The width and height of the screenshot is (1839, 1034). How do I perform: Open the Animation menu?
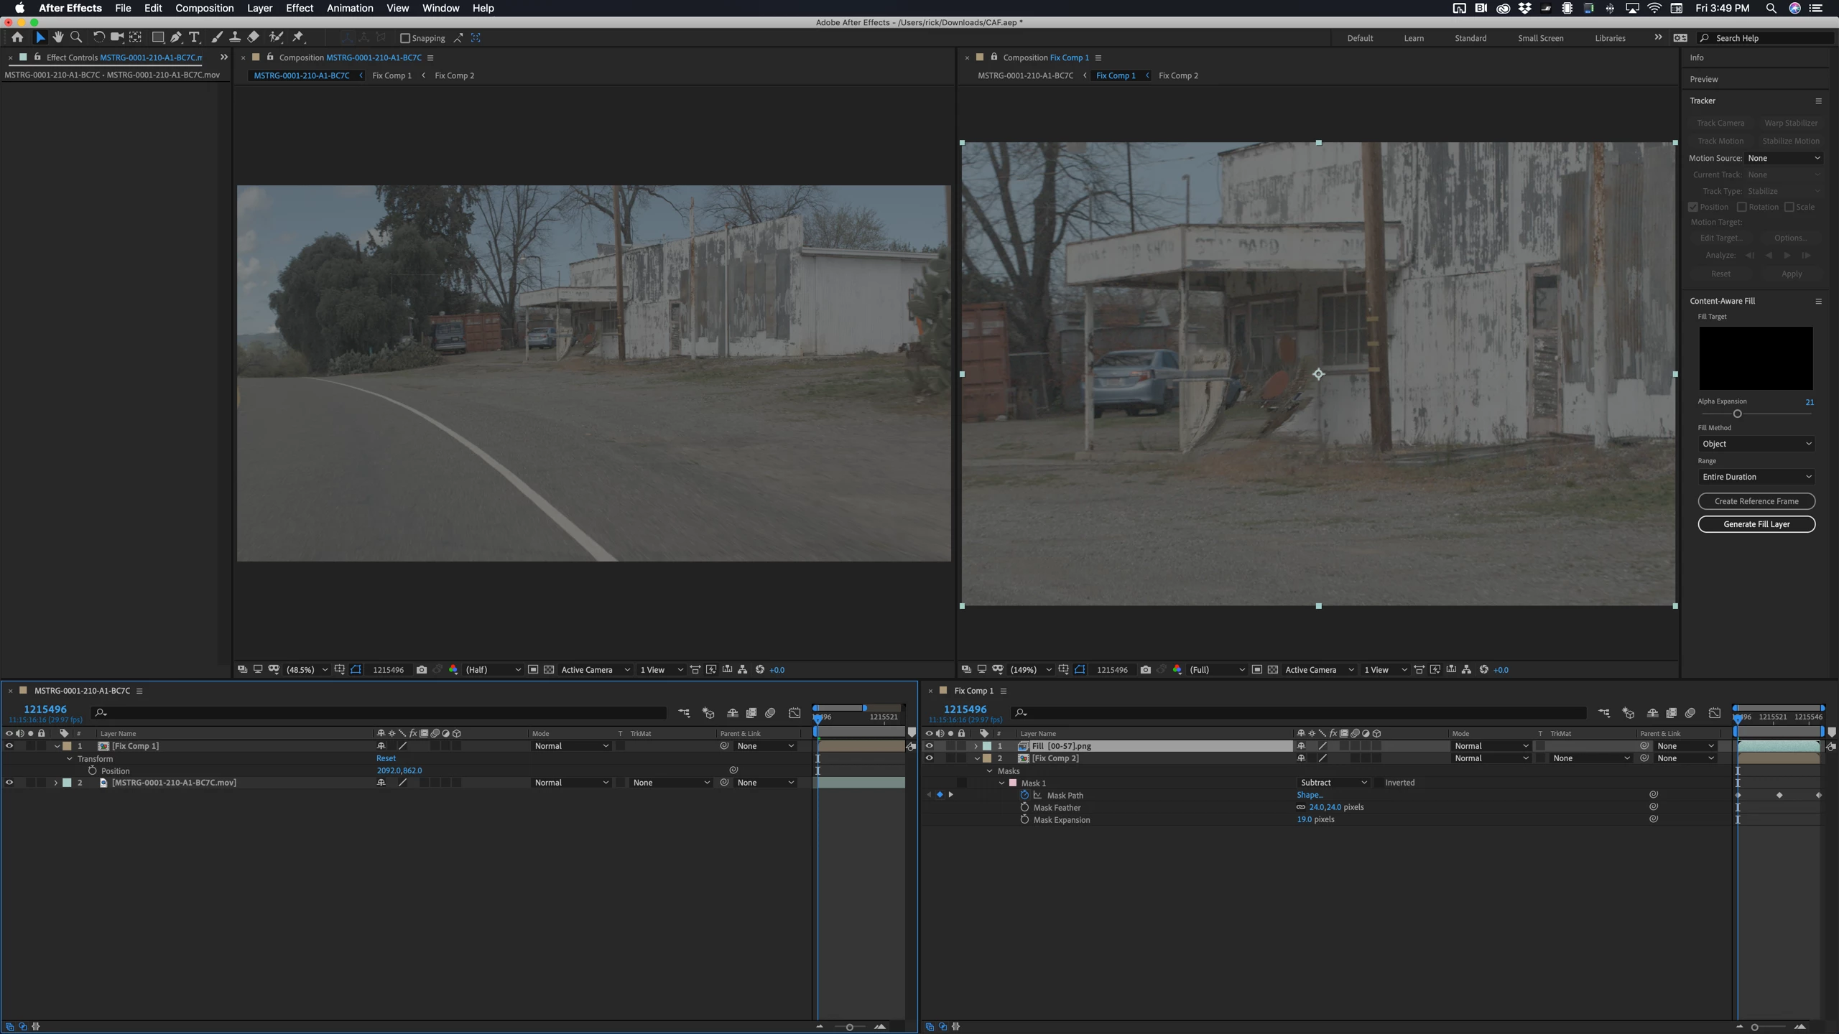(350, 8)
